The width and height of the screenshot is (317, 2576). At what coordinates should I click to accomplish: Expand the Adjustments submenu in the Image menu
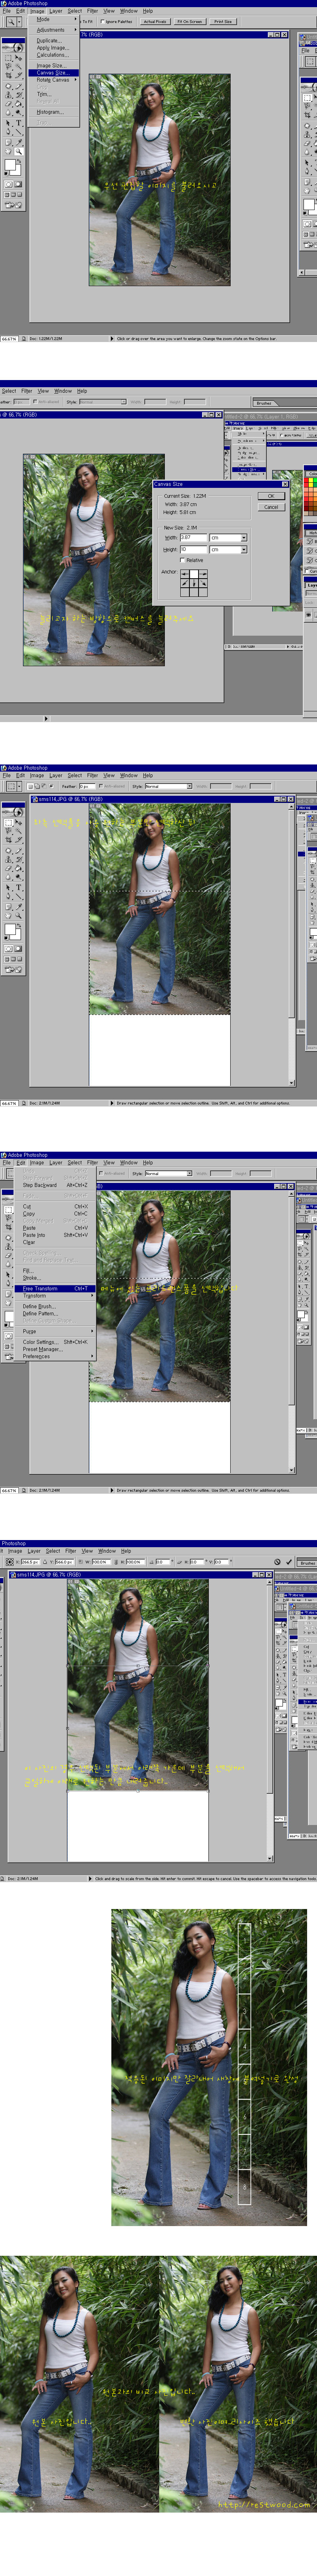coord(54,30)
